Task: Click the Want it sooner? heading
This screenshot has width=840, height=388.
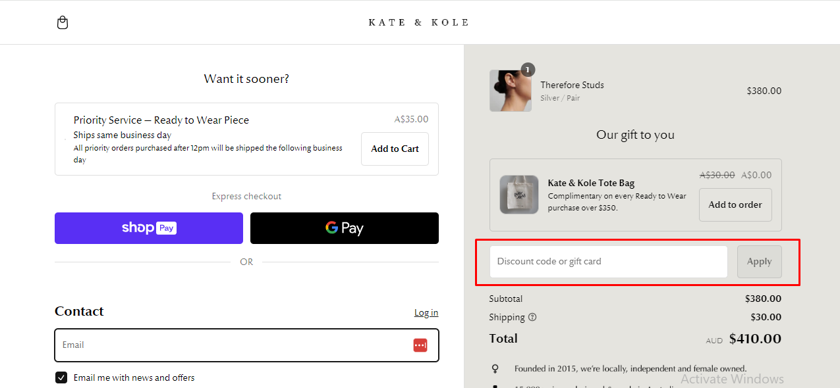Action: 246,79
